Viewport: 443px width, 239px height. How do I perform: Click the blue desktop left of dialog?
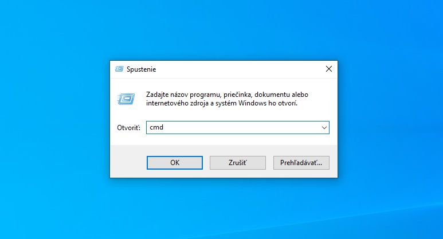(x=55, y=119)
